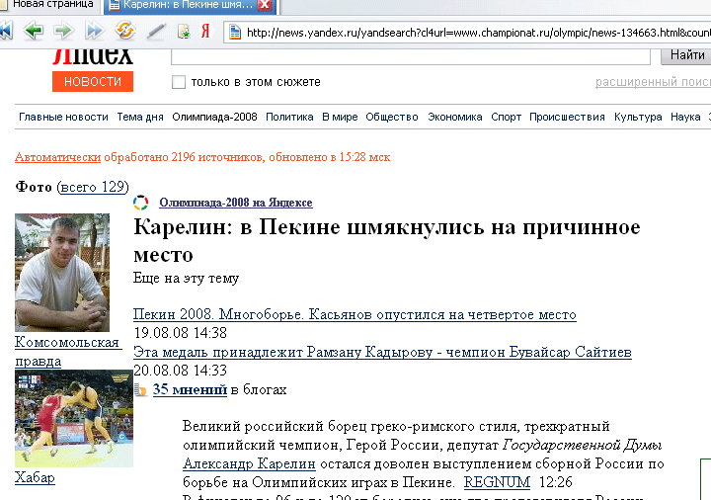Open Спорт news section
This screenshot has height=500, width=711.
506,117
